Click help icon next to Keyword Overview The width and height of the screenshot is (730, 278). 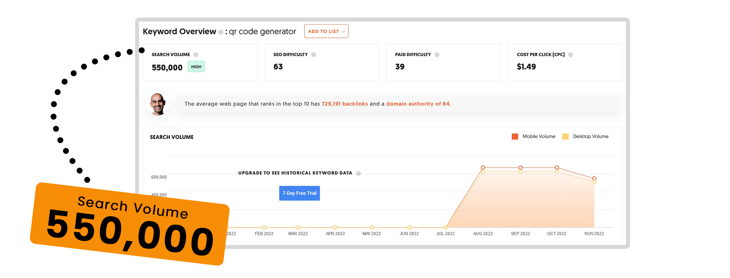[221, 32]
